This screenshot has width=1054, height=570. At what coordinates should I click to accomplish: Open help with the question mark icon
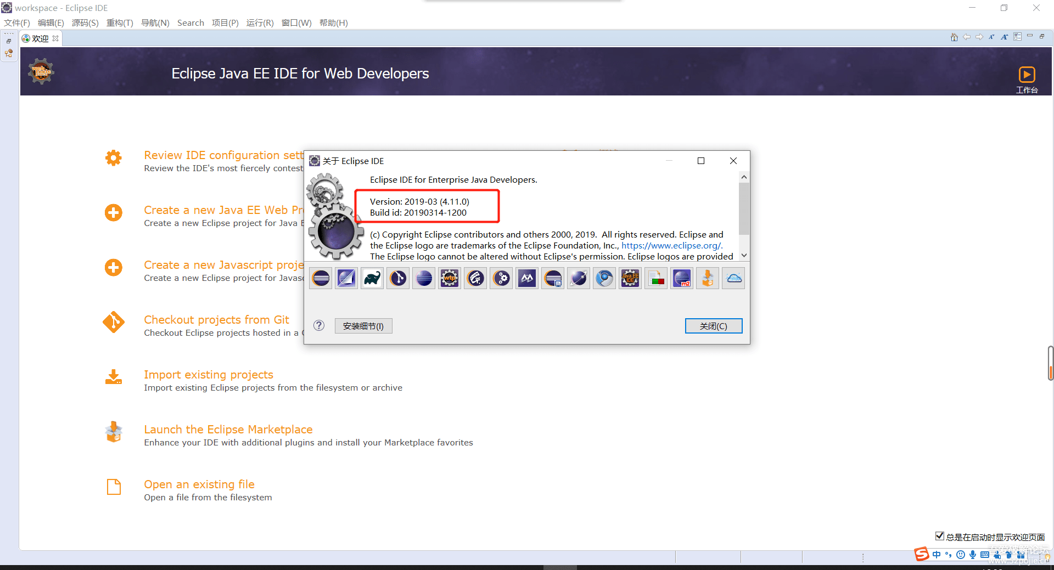(319, 325)
